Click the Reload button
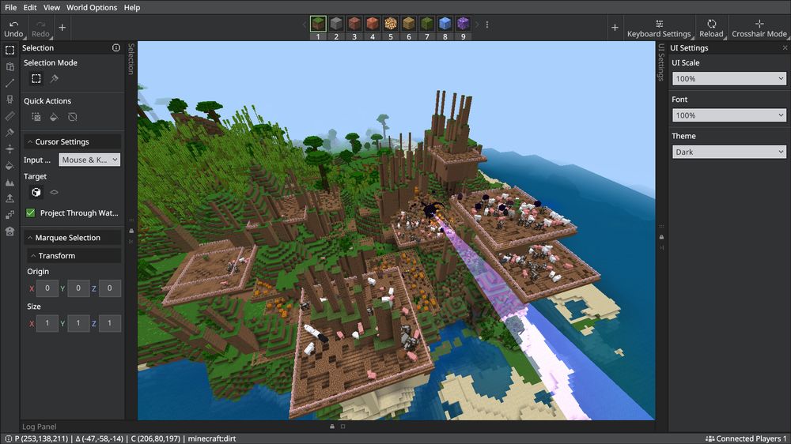The image size is (791, 444). pyautogui.click(x=711, y=28)
